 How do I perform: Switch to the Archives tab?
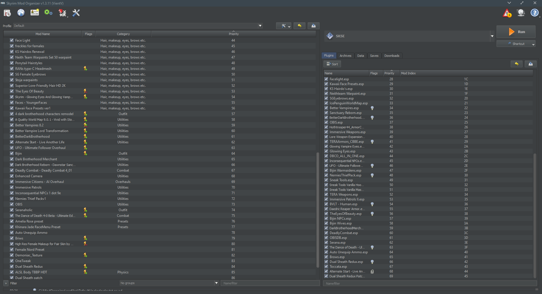[346, 56]
